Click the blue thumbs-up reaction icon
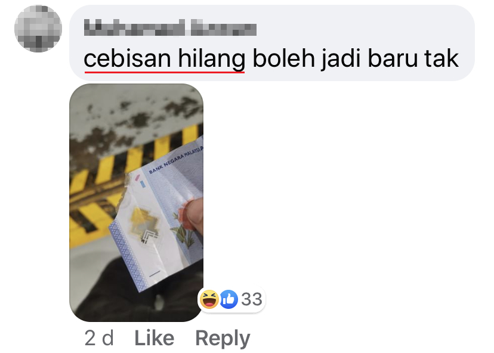 point(229,299)
